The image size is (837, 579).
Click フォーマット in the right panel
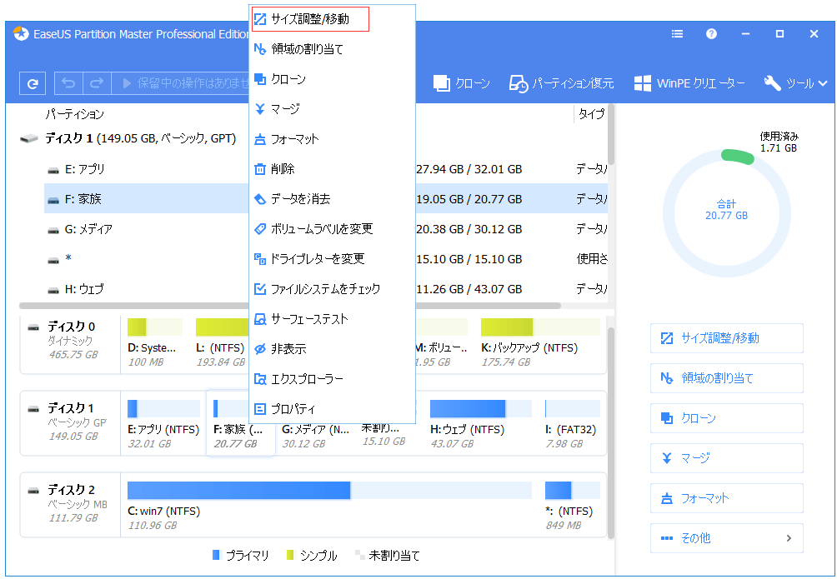(x=726, y=498)
